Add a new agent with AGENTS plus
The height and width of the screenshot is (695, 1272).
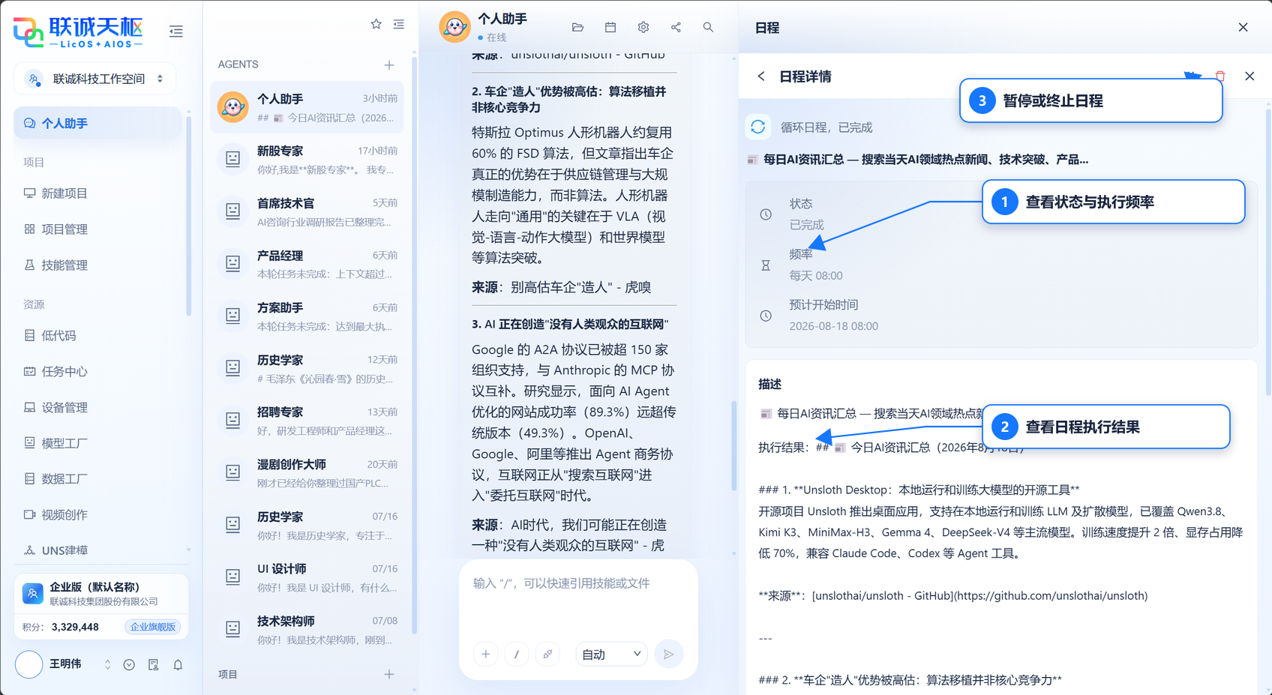click(389, 65)
